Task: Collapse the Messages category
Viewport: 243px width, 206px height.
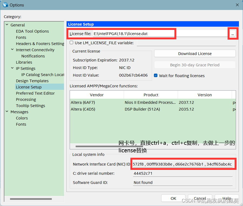Action: [7, 112]
